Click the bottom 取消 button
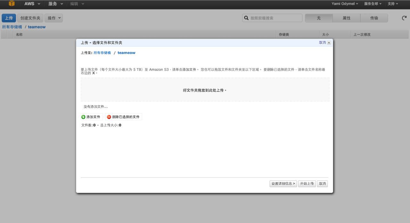 click(322, 184)
